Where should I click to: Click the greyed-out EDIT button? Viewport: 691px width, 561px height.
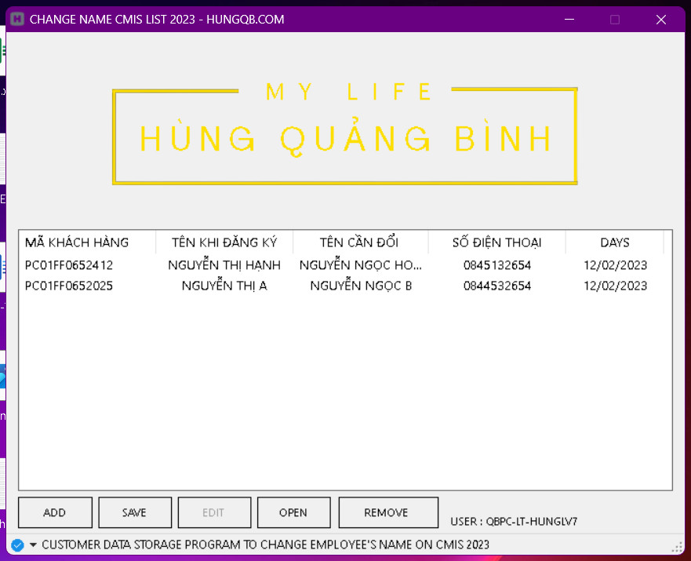214,512
